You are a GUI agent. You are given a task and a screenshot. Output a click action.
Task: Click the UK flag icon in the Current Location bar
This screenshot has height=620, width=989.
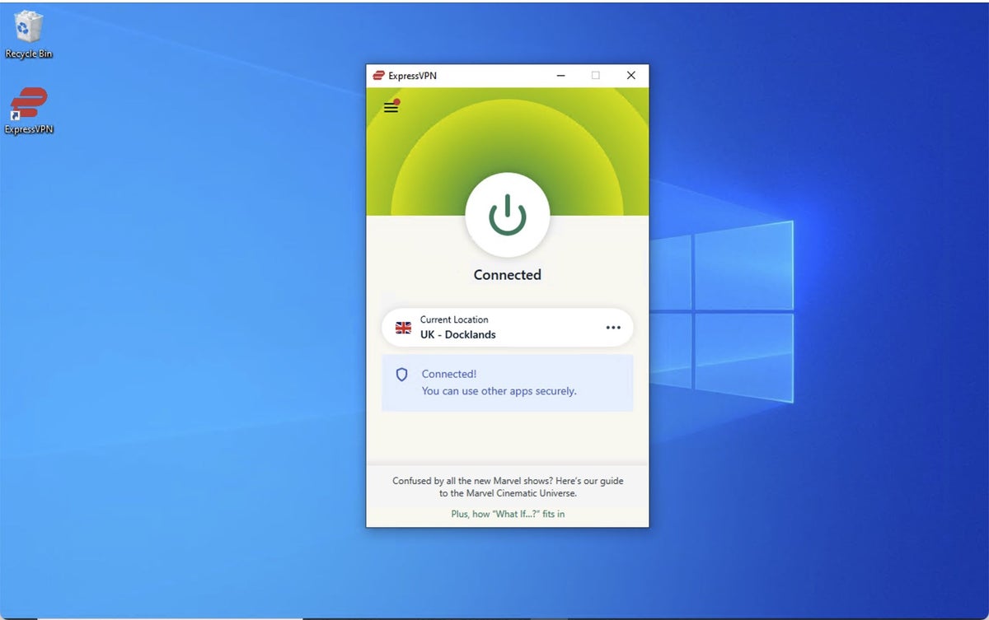tap(403, 328)
